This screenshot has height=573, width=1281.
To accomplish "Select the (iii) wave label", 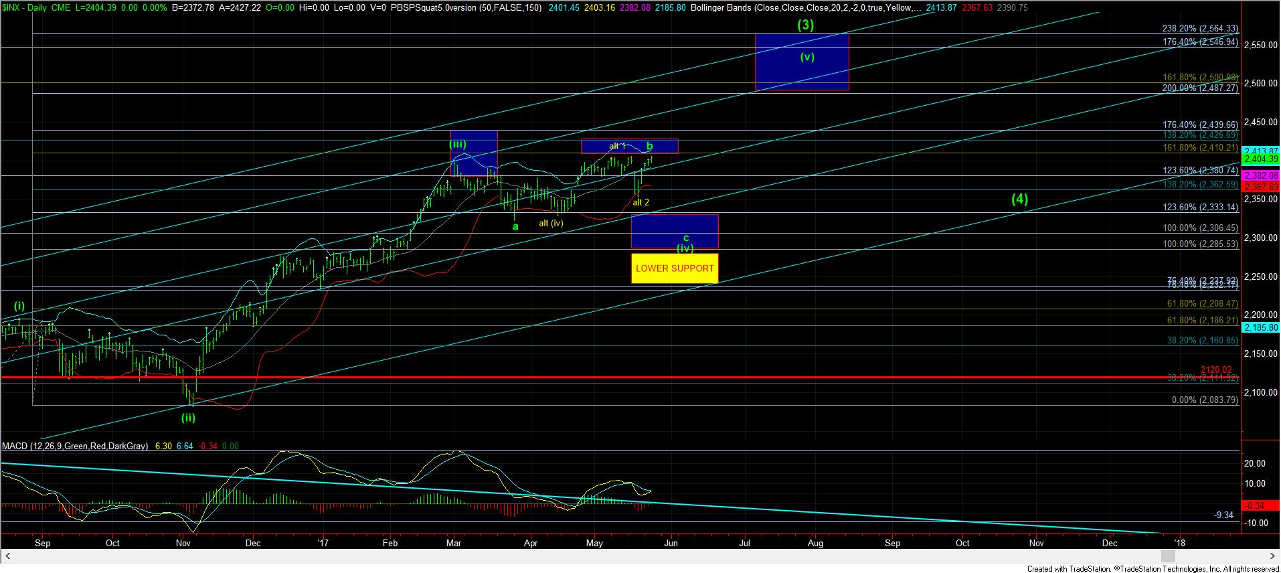I will pyautogui.click(x=458, y=144).
